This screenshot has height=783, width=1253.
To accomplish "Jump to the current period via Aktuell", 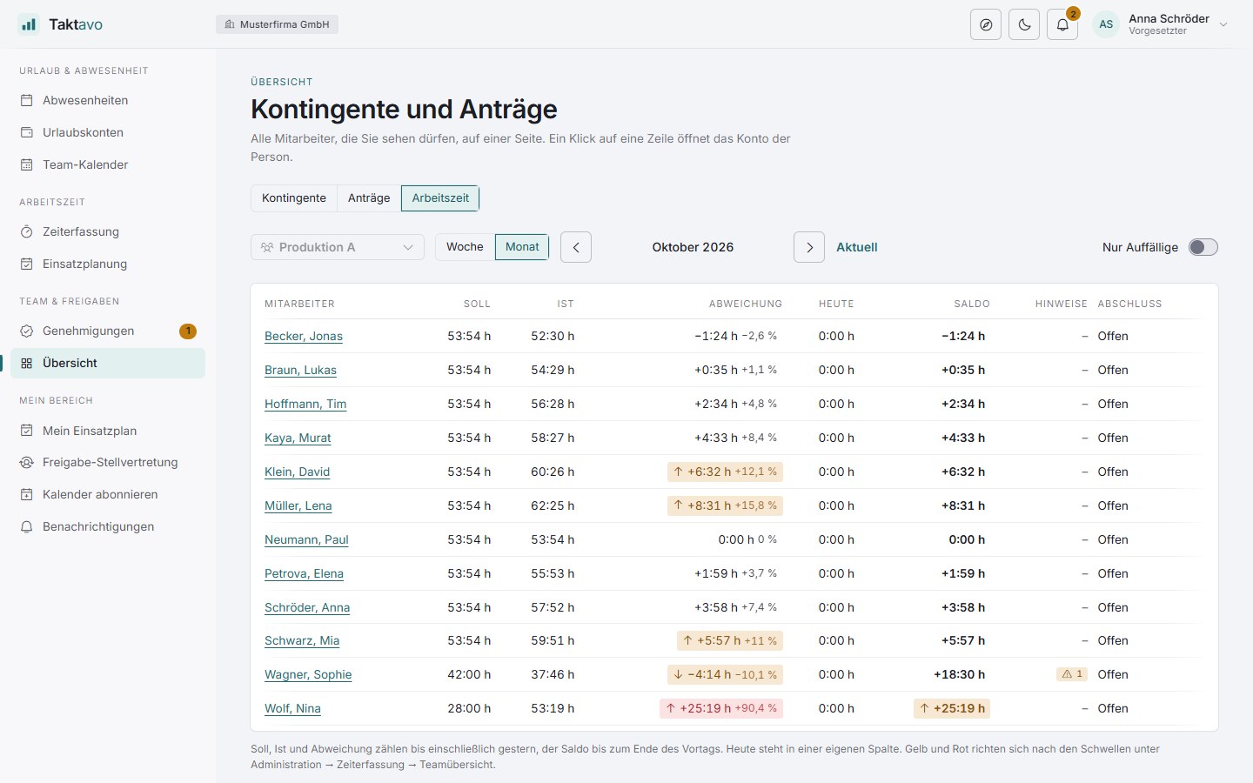I will 856,247.
